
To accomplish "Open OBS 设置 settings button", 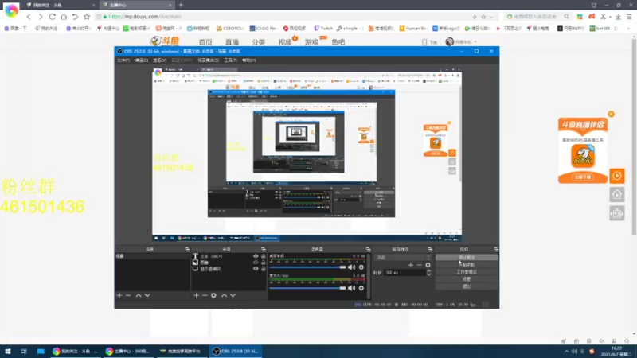I will [x=467, y=279].
